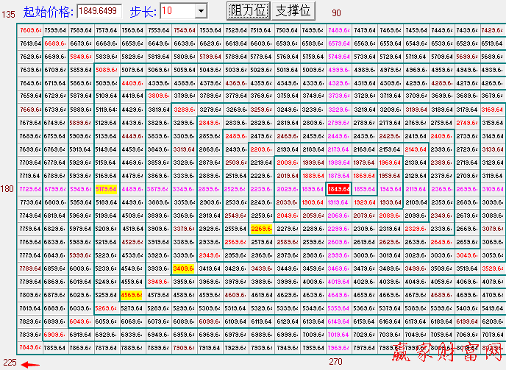The height and width of the screenshot is (370, 506).
Task: Click the top-left corner cell 7609.64
Action: pos(30,30)
